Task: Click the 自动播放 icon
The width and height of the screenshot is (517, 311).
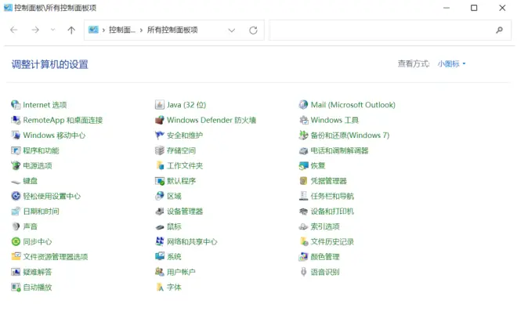Action: point(16,287)
